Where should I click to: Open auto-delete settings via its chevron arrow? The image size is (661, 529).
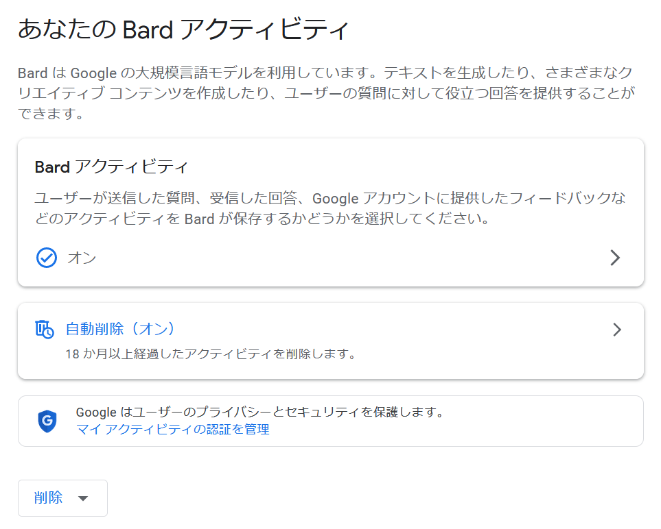pos(617,330)
